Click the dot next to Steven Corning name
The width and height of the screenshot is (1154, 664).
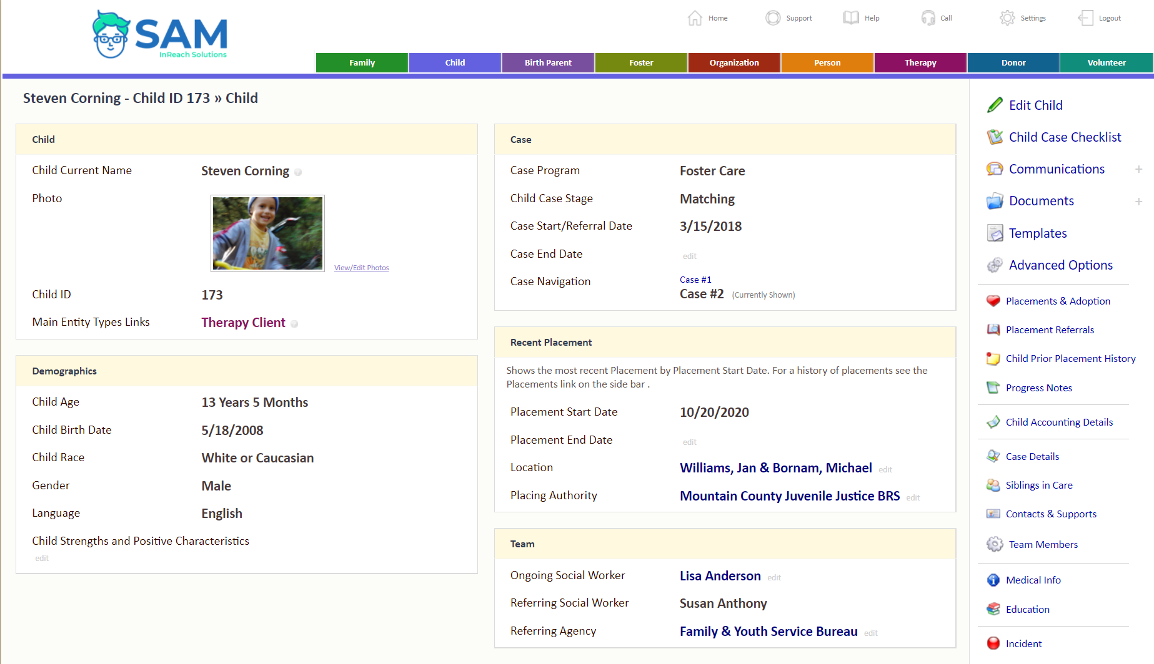(298, 172)
